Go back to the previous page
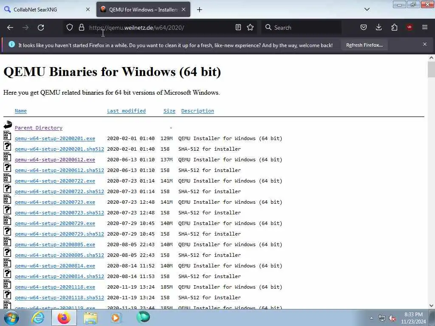This screenshot has height=326, width=435. (x=10, y=28)
